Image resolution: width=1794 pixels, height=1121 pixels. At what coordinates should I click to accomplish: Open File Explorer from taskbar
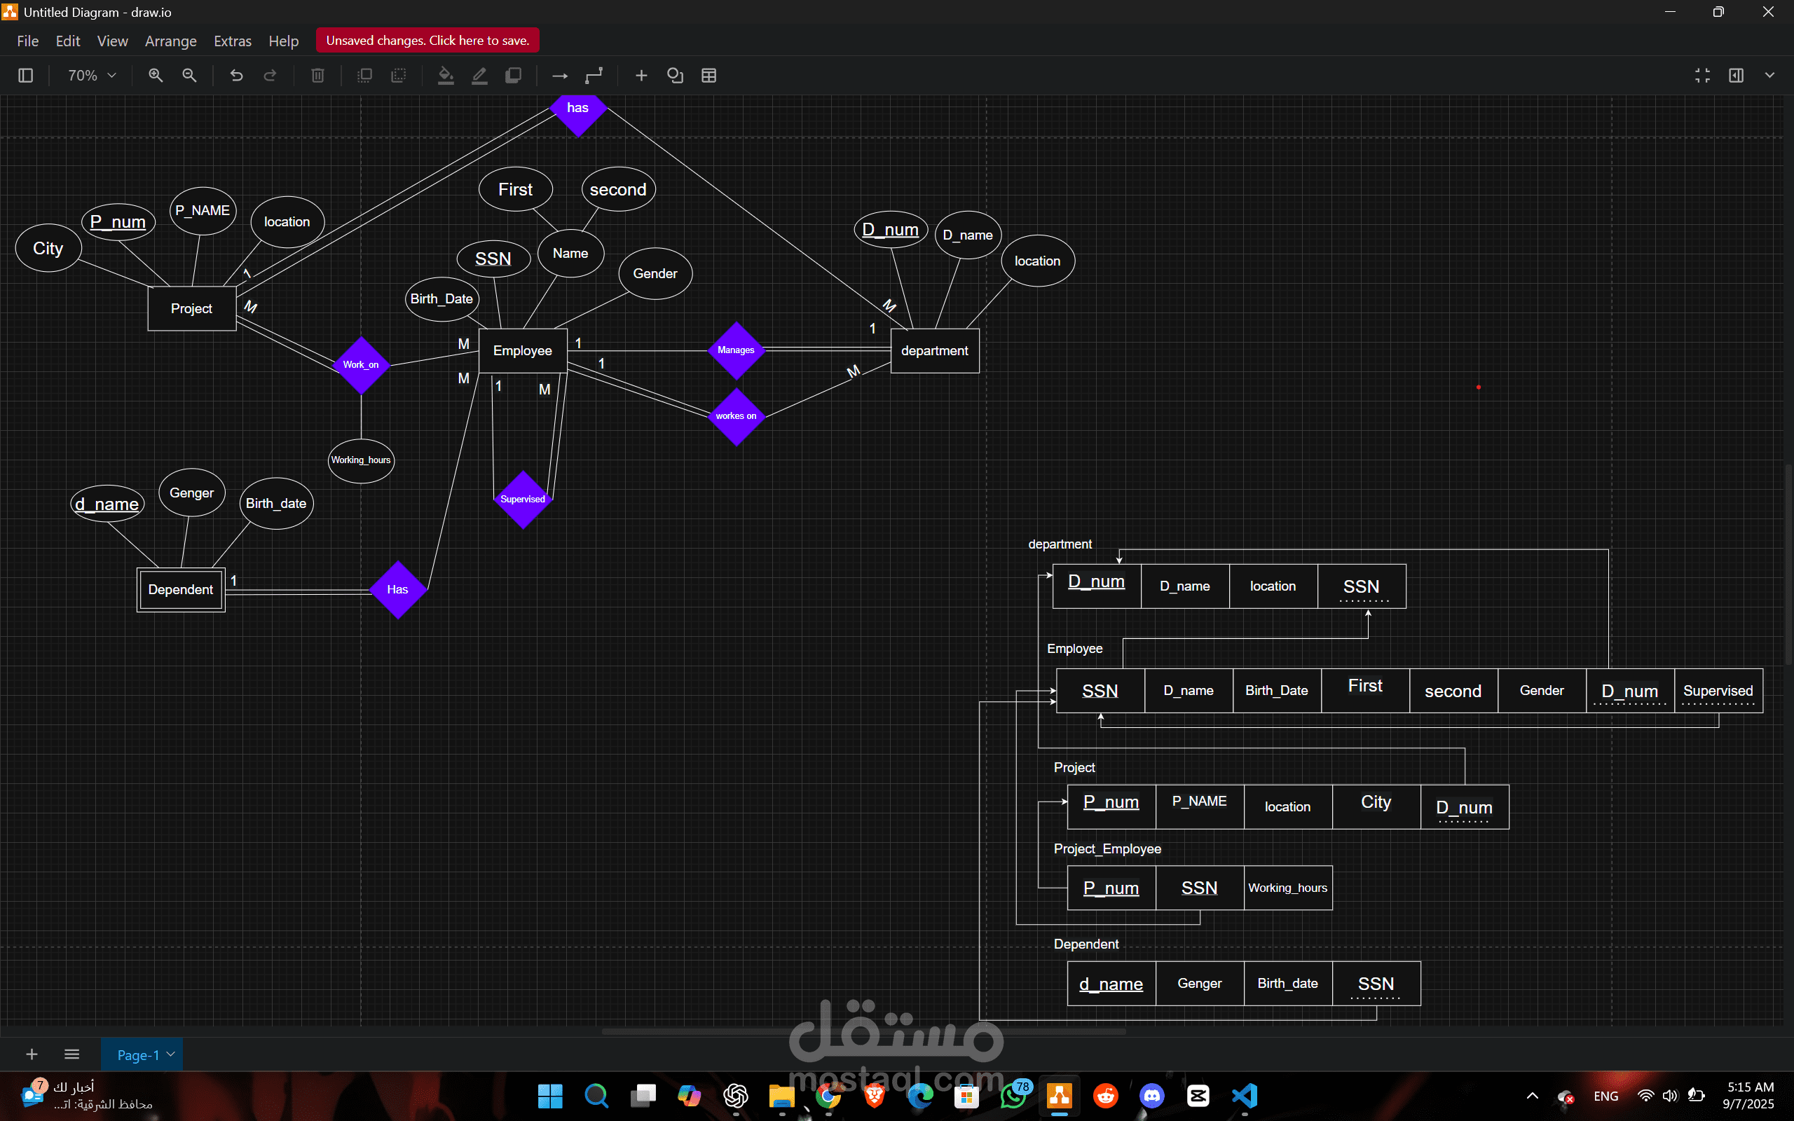pos(781,1096)
